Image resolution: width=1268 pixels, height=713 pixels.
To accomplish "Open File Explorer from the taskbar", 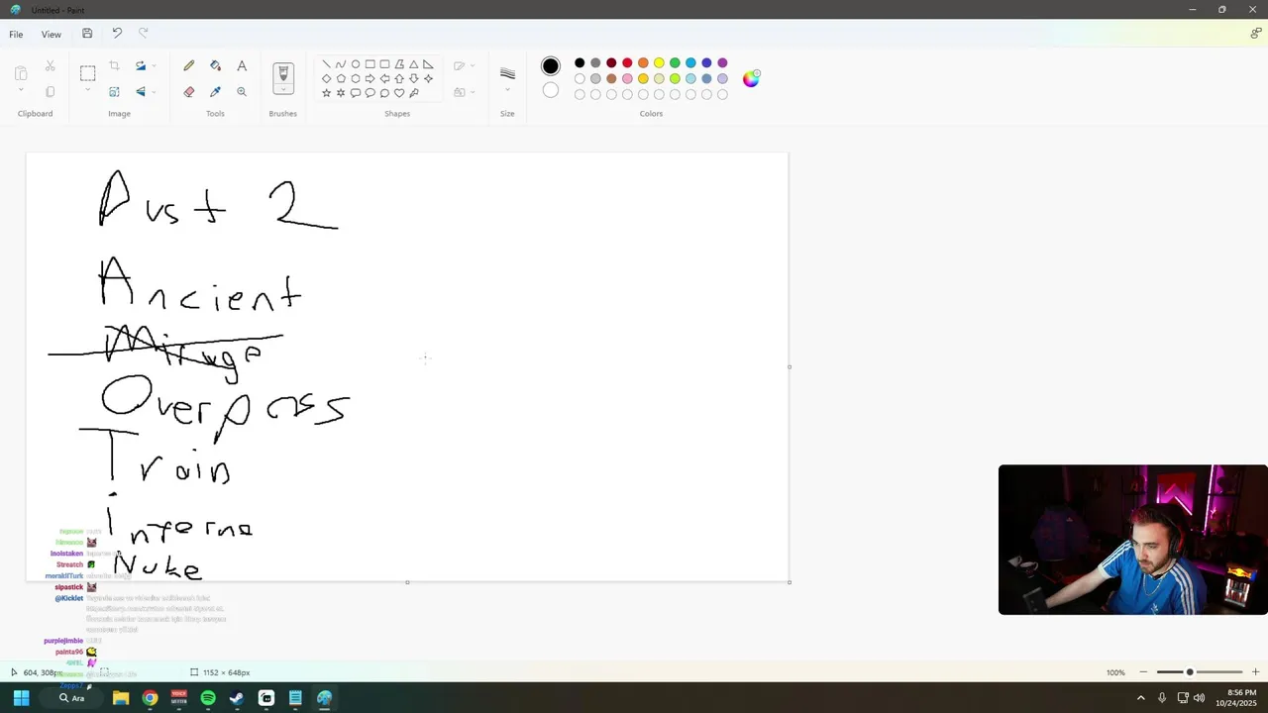I will (x=121, y=698).
